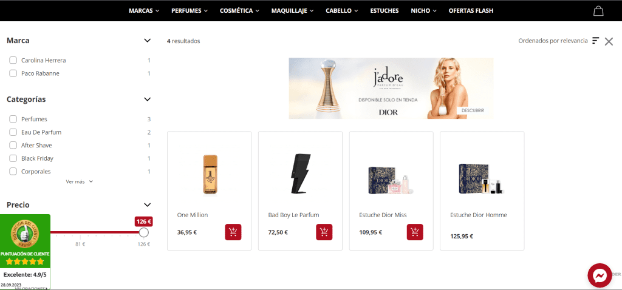This screenshot has height=290, width=622.
Task: Add Estuche Dior Miss to cart
Action: (415, 232)
